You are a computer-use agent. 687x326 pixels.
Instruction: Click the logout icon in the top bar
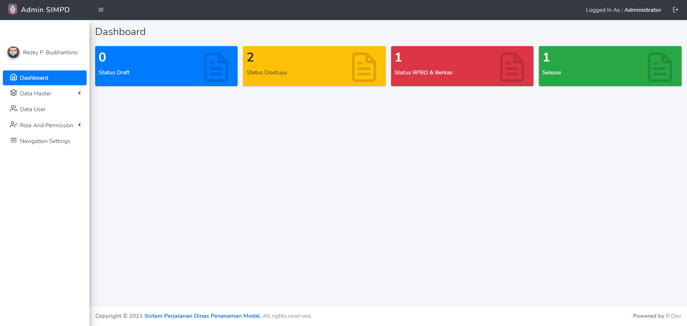(676, 10)
